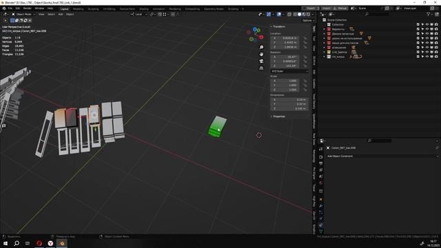Open the shading options dropdown arrow
The image size is (441, 248).
click(x=312, y=14)
